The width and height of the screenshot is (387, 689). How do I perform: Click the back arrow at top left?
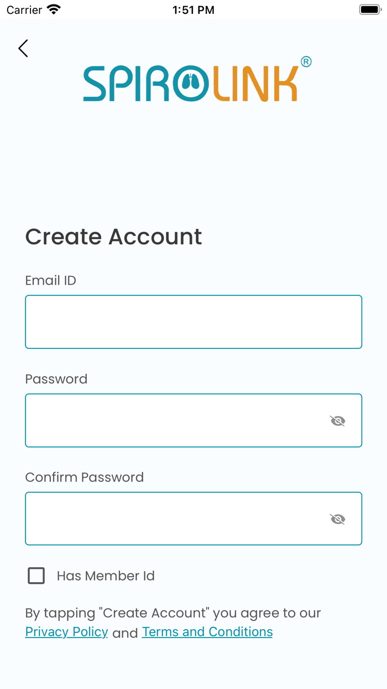point(23,48)
